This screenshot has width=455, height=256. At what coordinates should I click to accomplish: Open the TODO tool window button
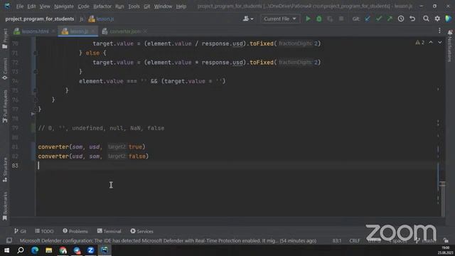click(x=44, y=231)
